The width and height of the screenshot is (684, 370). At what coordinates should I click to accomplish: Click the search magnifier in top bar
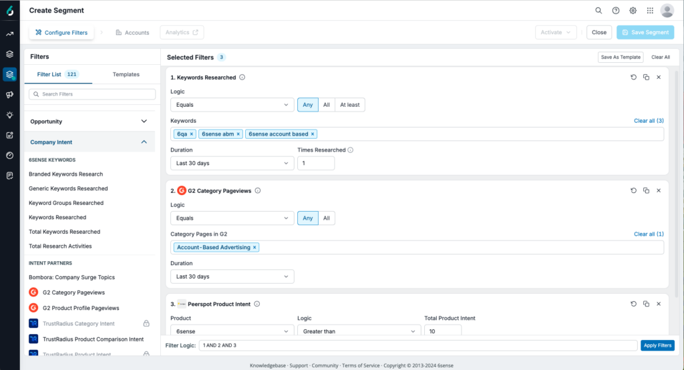tap(598, 11)
